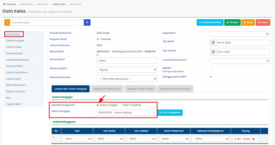275x145 pixels.
Task: Switch to Sebaran Program Studi tab
Action: [x=107, y=89]
